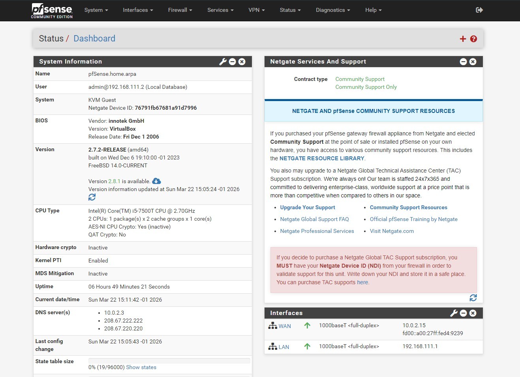Log out using the top-right icon
Screen dimensions: 520x377
pos(479,10)
